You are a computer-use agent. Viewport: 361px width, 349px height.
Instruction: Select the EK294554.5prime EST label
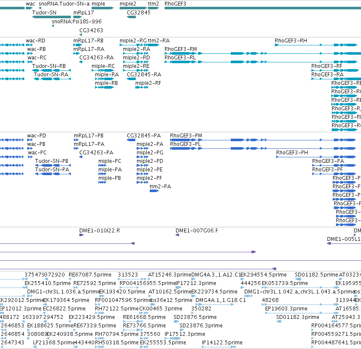(x=264, y=275)
